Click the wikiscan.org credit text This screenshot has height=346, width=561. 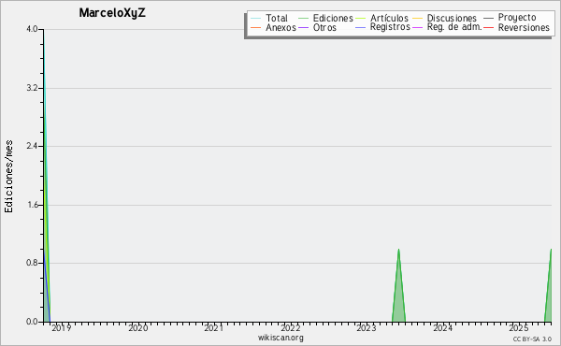pos(280,338)
